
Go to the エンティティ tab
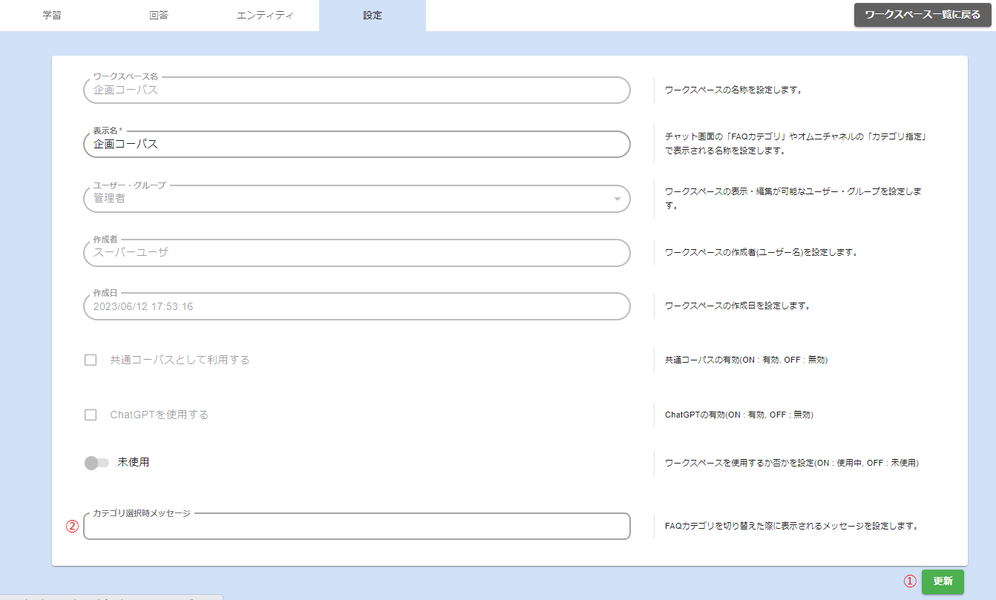click(265, 16)
